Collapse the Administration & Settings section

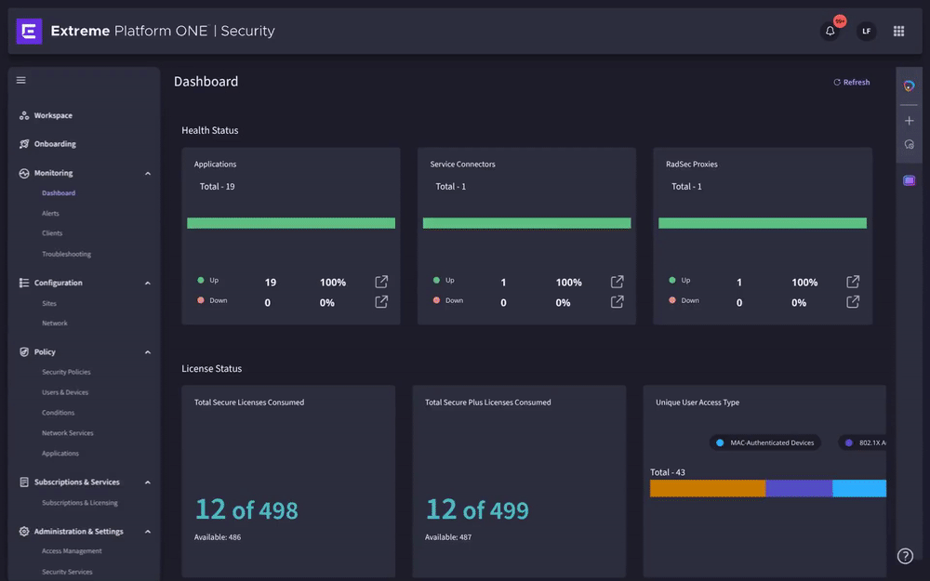[x=147, y=531]
